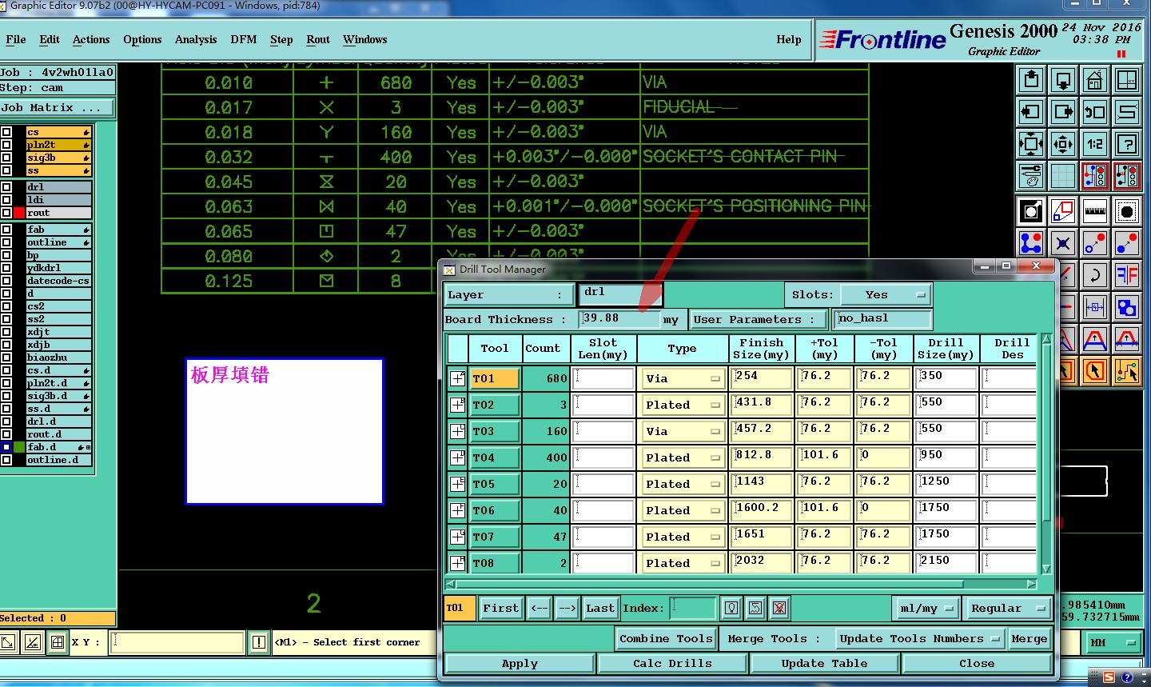
Task: Toggle the checkbox for layer datecode-cs
Action: coord(6,281)
